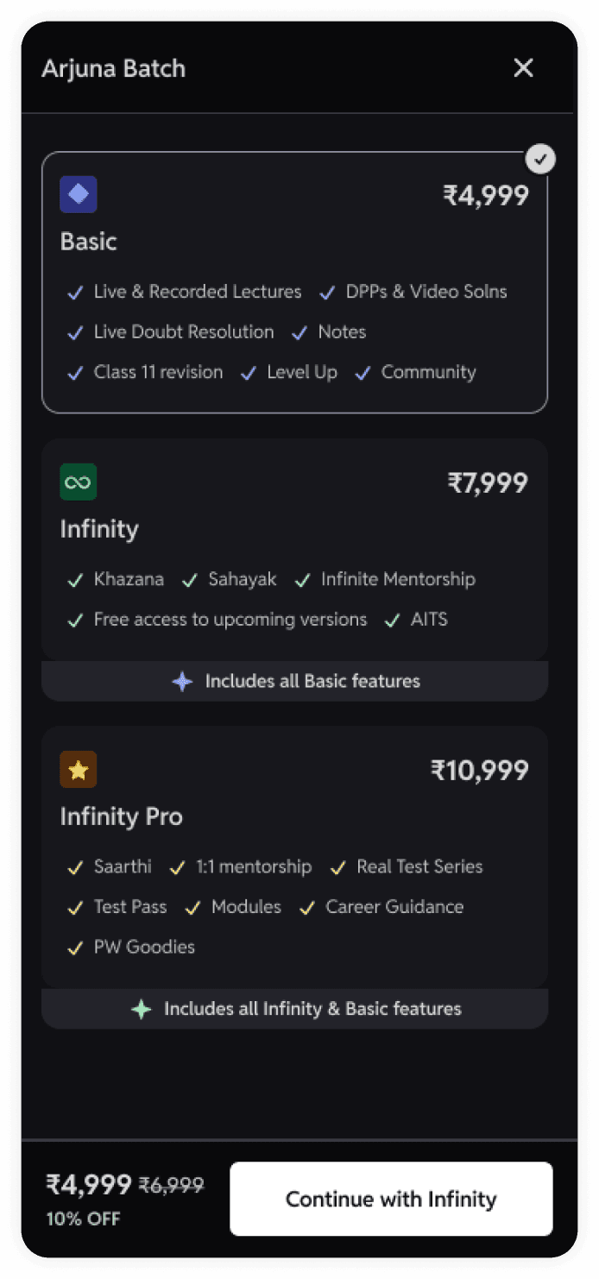Click the green infinity symbol plan icon
Image resolution: width=599 pixels, height=1279 pixels.
[79, 482]
